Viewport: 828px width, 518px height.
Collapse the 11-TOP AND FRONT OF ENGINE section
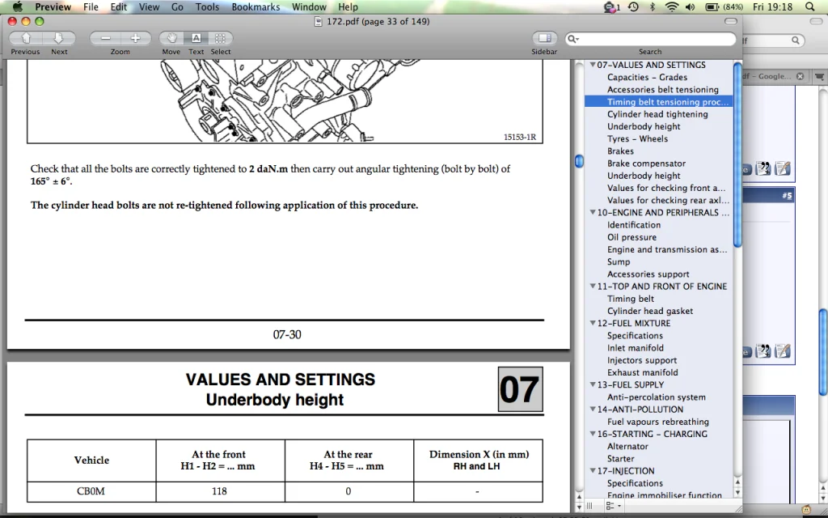(x=593, y=287)
